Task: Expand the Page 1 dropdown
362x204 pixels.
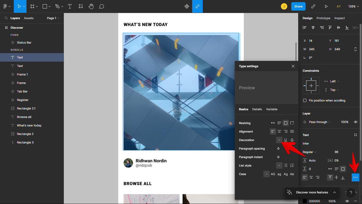Action: tap(53, 18)
